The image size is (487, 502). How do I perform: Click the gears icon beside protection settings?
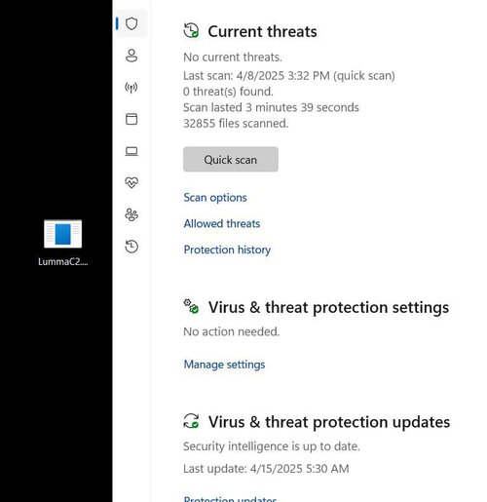[191, 306]
